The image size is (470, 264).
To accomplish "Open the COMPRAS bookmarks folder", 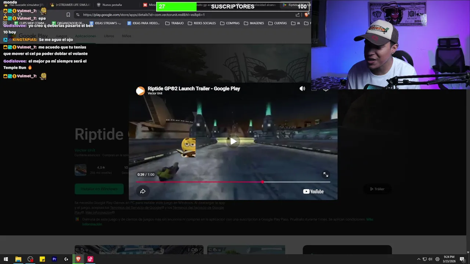I will tap(230, 23).
